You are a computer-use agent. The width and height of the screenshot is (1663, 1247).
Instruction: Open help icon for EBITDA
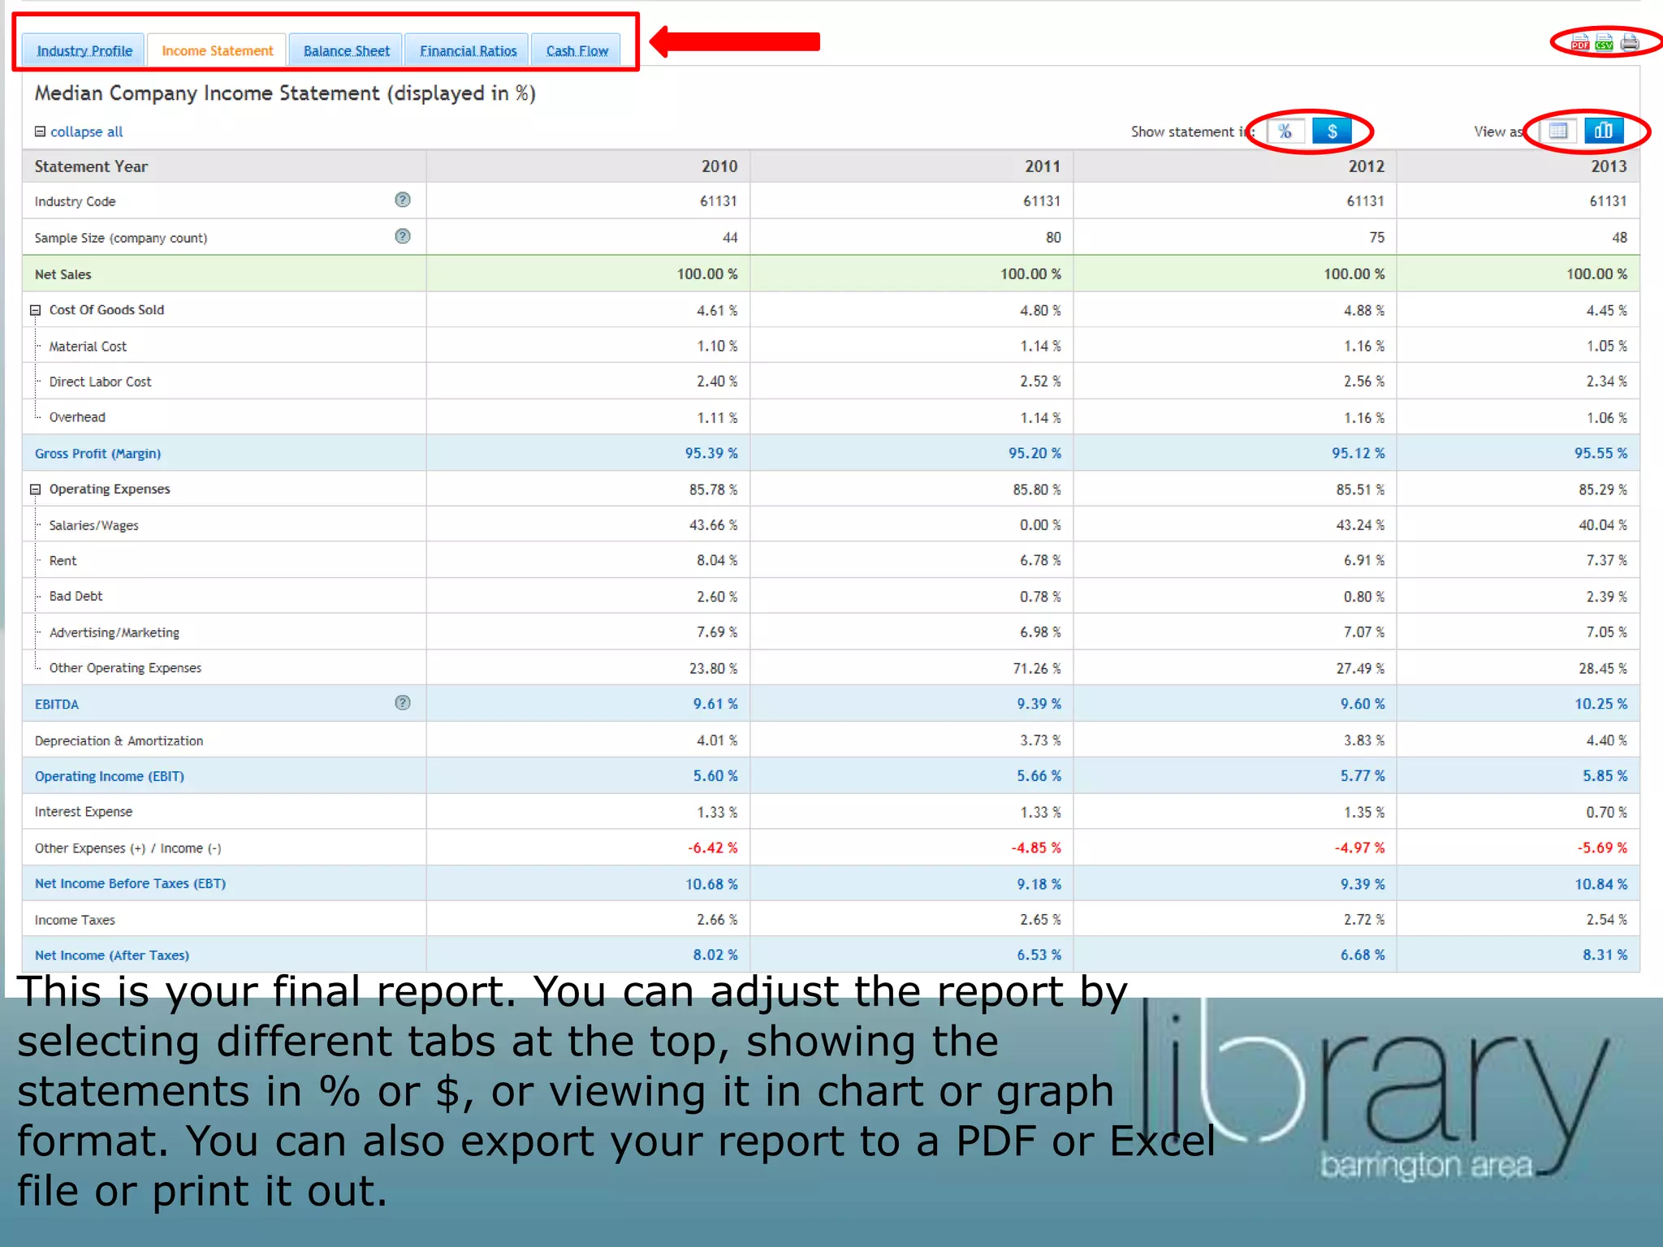pos(403,703)
